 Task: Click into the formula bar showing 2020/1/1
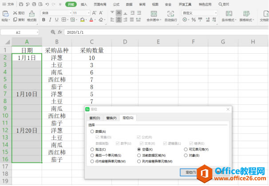click(x=166, y=32)
